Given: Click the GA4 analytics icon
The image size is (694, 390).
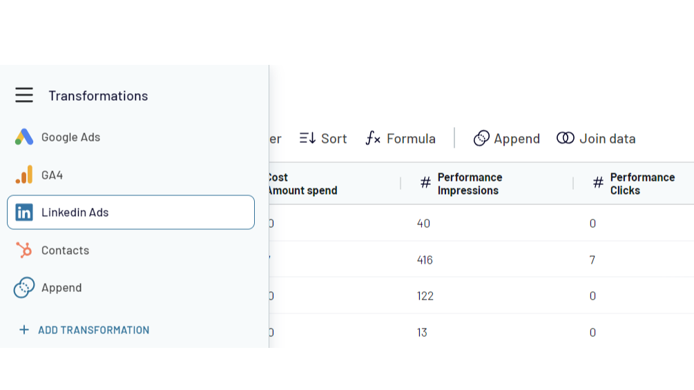Looking at the screenshot, I should click(x=24, y=175).
